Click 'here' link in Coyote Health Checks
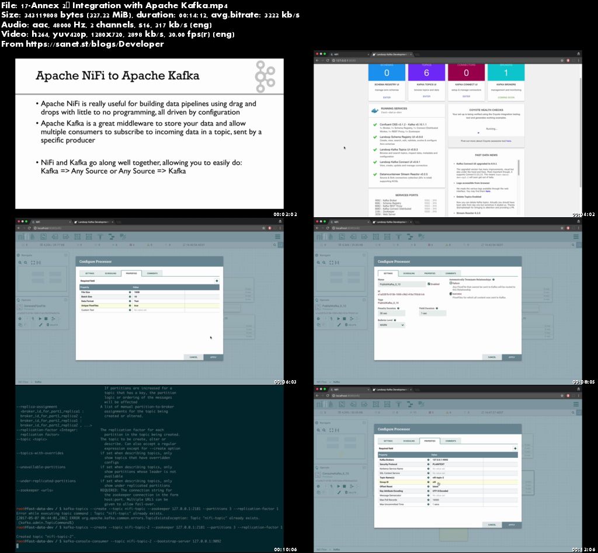Viewport: 598px width, 553px height. pyautogui.click(x=509, y=141)
